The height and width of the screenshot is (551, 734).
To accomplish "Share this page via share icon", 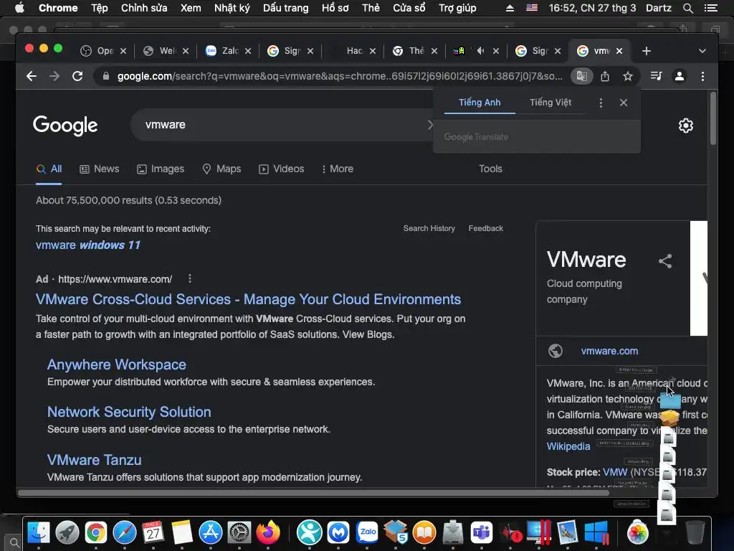I will point(605,76).
